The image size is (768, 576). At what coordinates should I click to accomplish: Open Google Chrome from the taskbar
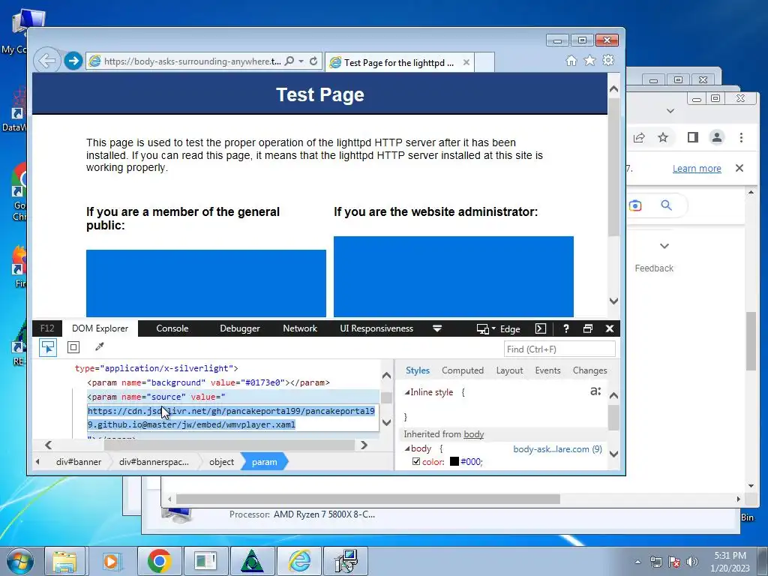click(159, 561)
